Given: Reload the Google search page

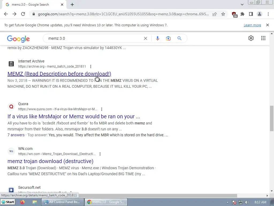Looking at the screenshot, I should [23, 14].
